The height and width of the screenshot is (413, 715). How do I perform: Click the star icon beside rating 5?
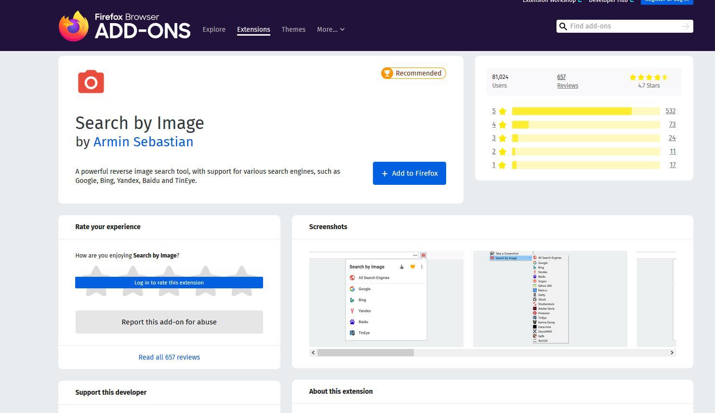click(x=503, y=111)
